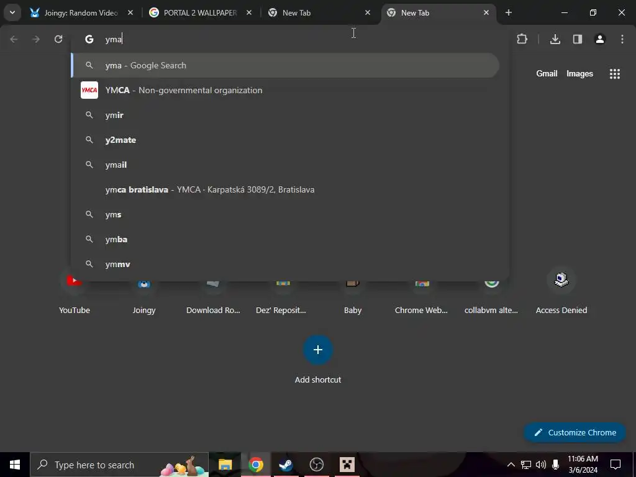Open the notification center icon
636x477 pixels.
pyautogui.click(x=616, y=465)
